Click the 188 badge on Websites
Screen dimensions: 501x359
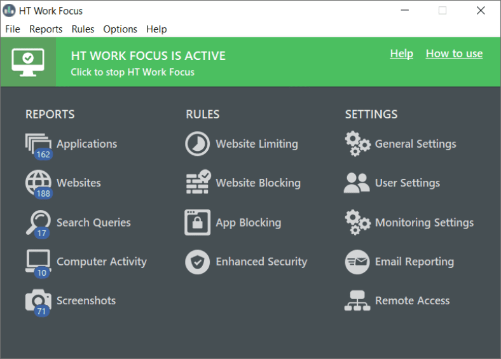pos(43,194)
